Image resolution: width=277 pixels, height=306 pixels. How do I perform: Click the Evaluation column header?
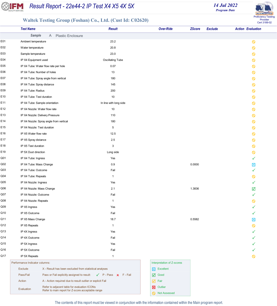(254, 29)
